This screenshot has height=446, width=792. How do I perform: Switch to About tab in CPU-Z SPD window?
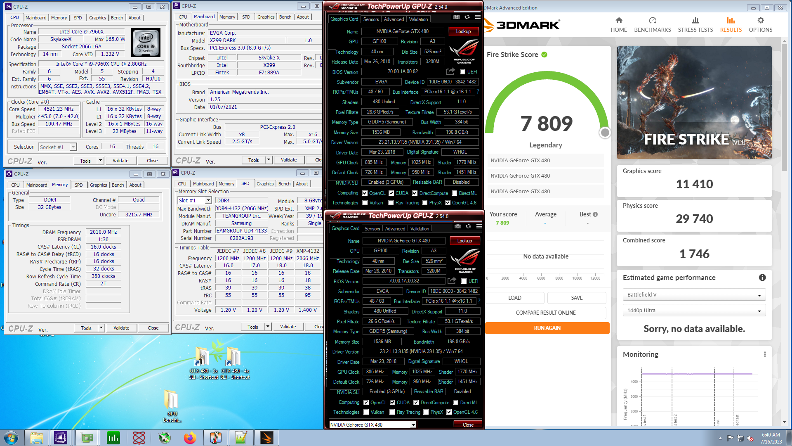coord(302,184)
